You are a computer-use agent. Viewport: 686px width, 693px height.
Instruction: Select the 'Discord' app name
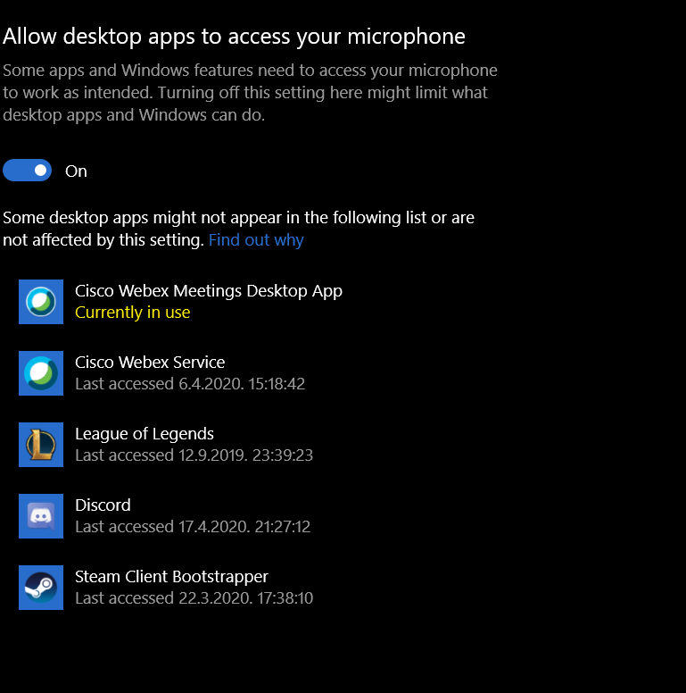coord(103,505)
